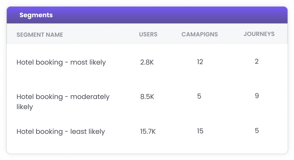Click the campaigns count of 12
Image resolution: width=294 pixels, height=160 pixels.
tap(200, 62)
